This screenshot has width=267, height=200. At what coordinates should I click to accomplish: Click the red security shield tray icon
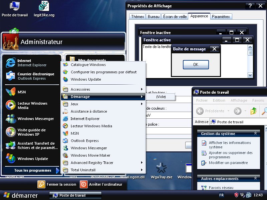(x=236, y=195)
